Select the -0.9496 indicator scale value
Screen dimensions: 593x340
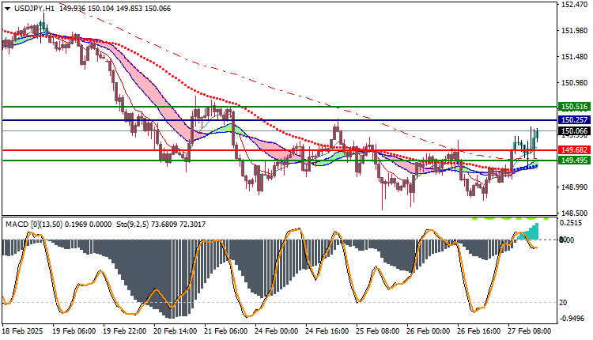572,318
